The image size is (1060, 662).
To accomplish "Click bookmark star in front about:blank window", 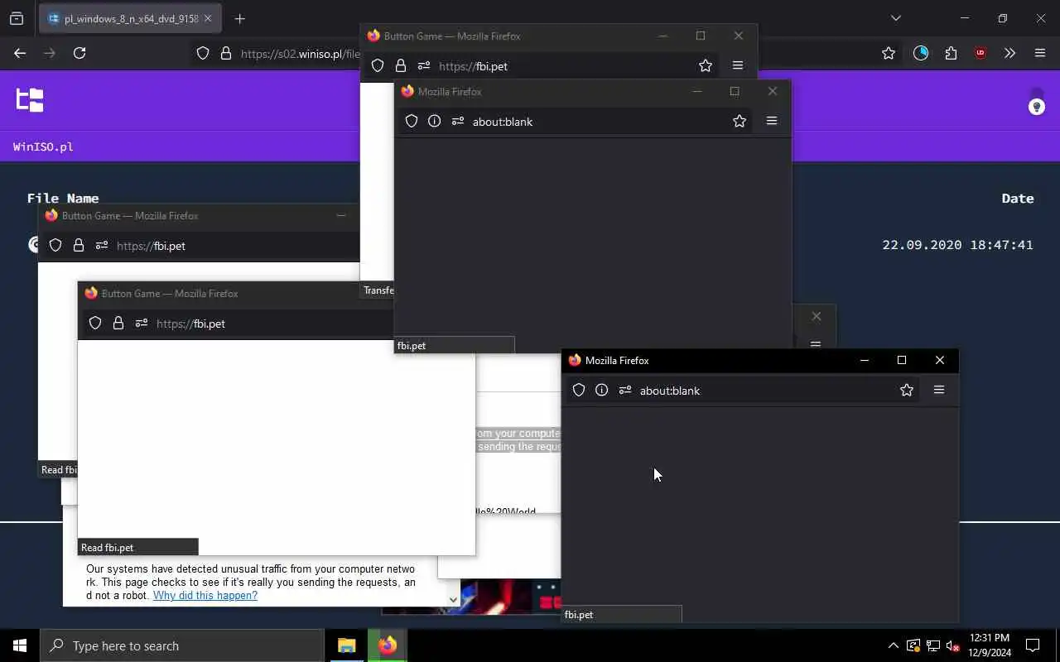I will (907, 390).
